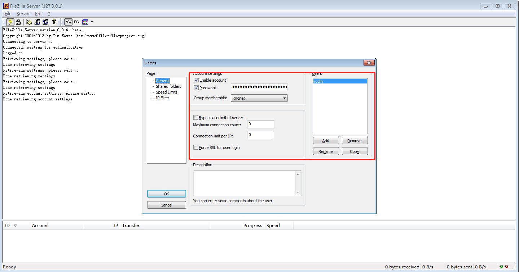
Task: Click the lock server padlock icon
Action: pyautogui.click(x=18, y=22)
